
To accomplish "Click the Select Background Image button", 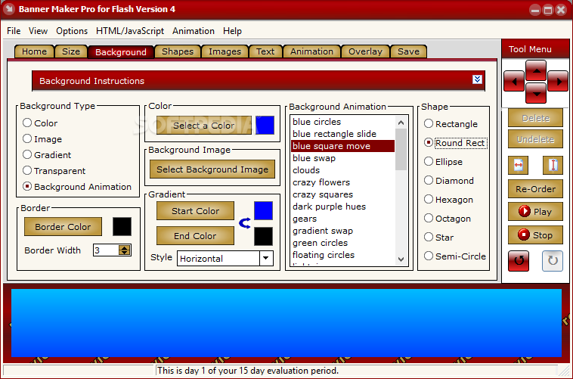I will [x=212, y=169].
